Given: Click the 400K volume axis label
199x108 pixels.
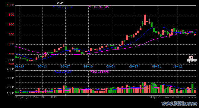Looking at the screenshot, I should click(x=11, y=69).
